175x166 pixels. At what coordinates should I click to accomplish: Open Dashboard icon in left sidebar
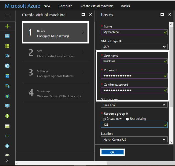tap(7, 36)
